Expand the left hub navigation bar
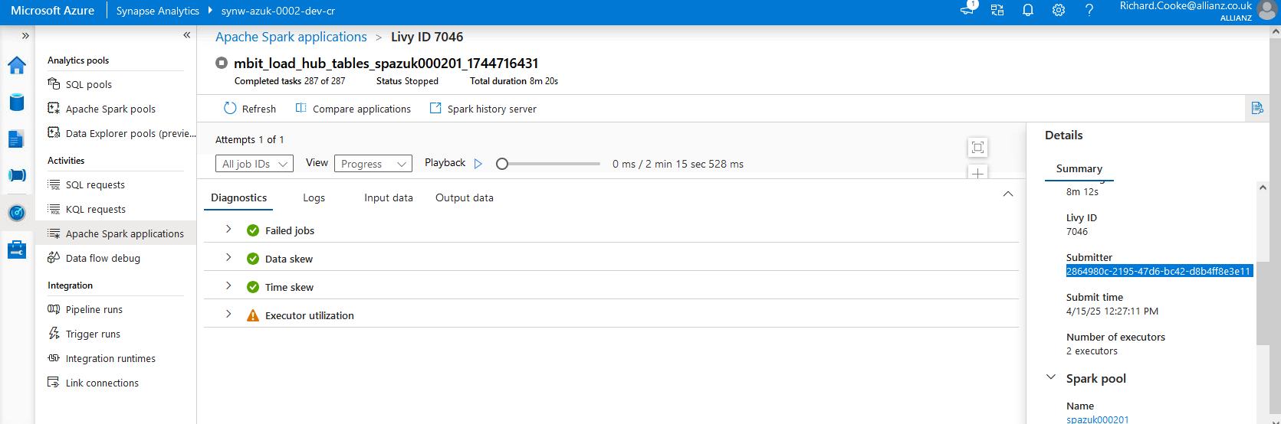1281x424 pixels. tap(25, 36)
